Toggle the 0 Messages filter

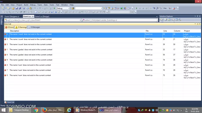[34, 27]
